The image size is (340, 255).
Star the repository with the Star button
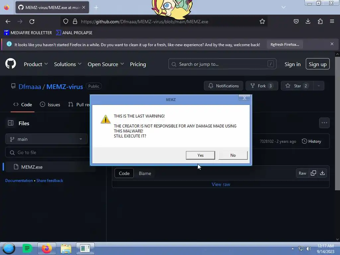coord(297,86)
